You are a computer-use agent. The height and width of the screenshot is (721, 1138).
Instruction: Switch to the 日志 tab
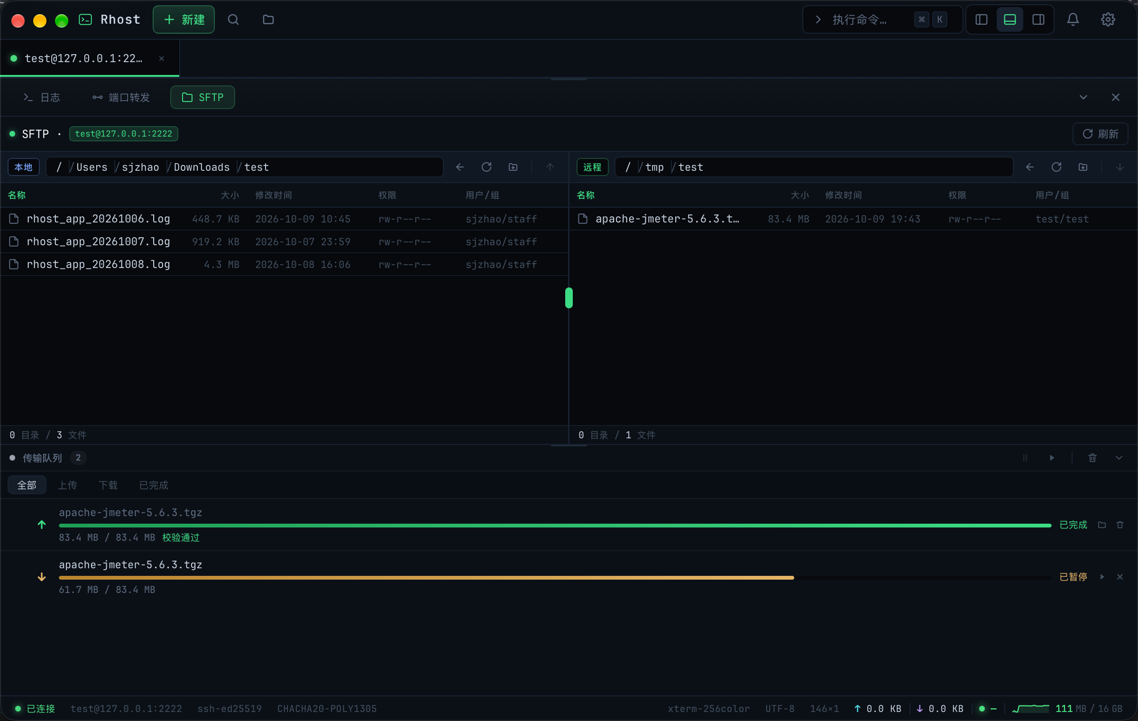(x=42, y=97)
